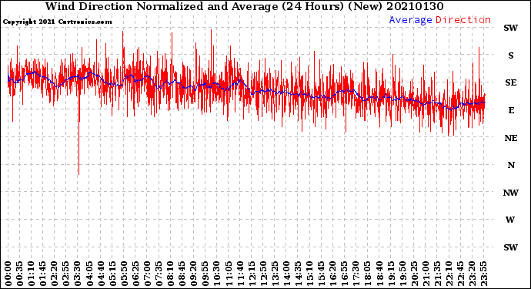Click the 22:10 time label
This screenshot has height=289, width=531.
(449, 274)
